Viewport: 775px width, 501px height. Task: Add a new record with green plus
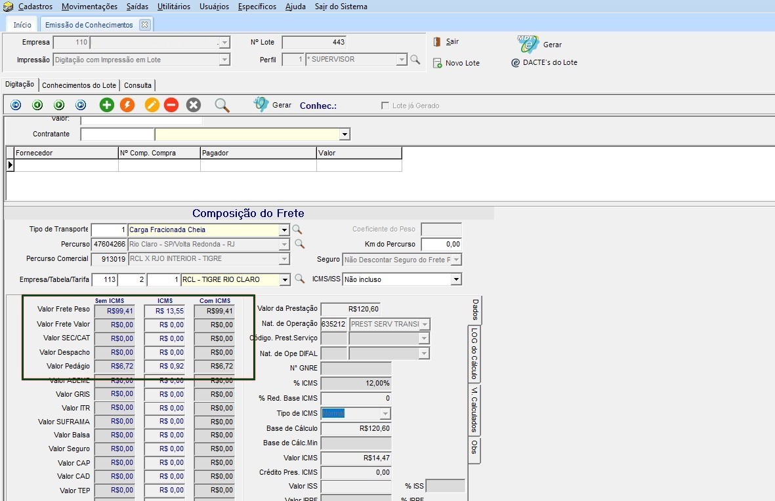click(106, 105)
